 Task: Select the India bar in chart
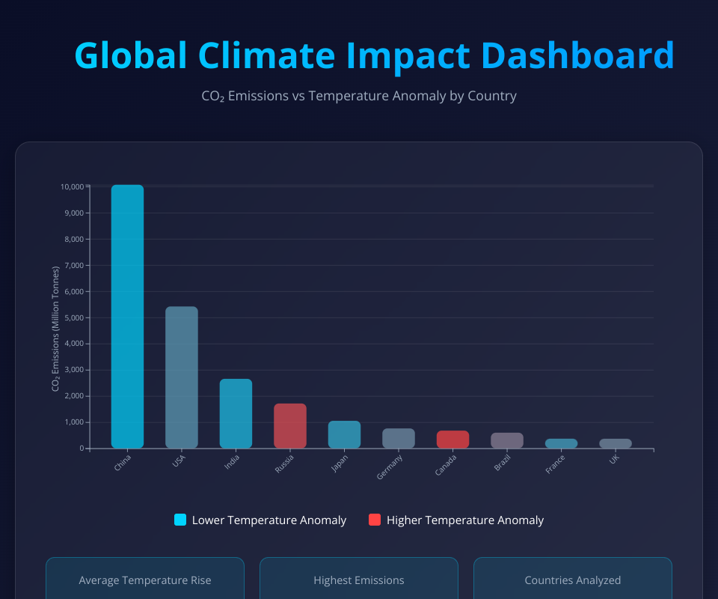pyautogui.click(x=236, y=413)
